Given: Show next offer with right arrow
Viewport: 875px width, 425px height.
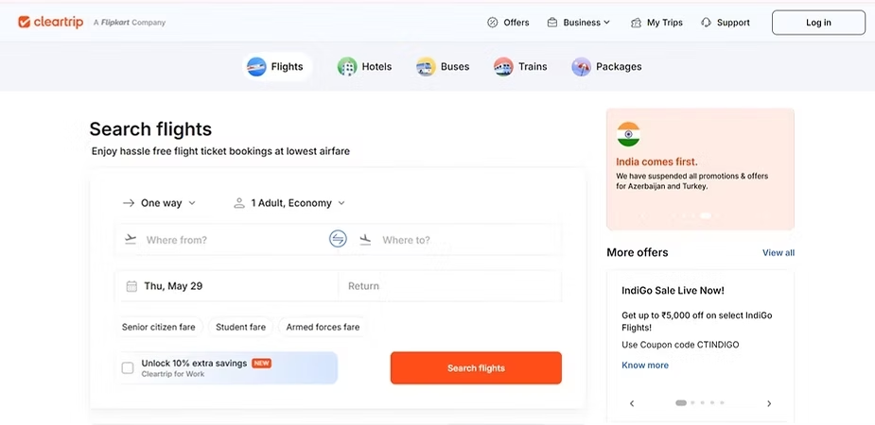Looking at the screenshot, I should coord(769,403).
